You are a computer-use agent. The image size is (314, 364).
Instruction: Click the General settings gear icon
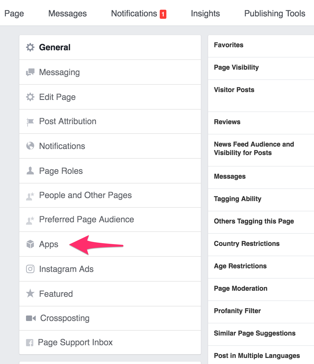point(30,47)
